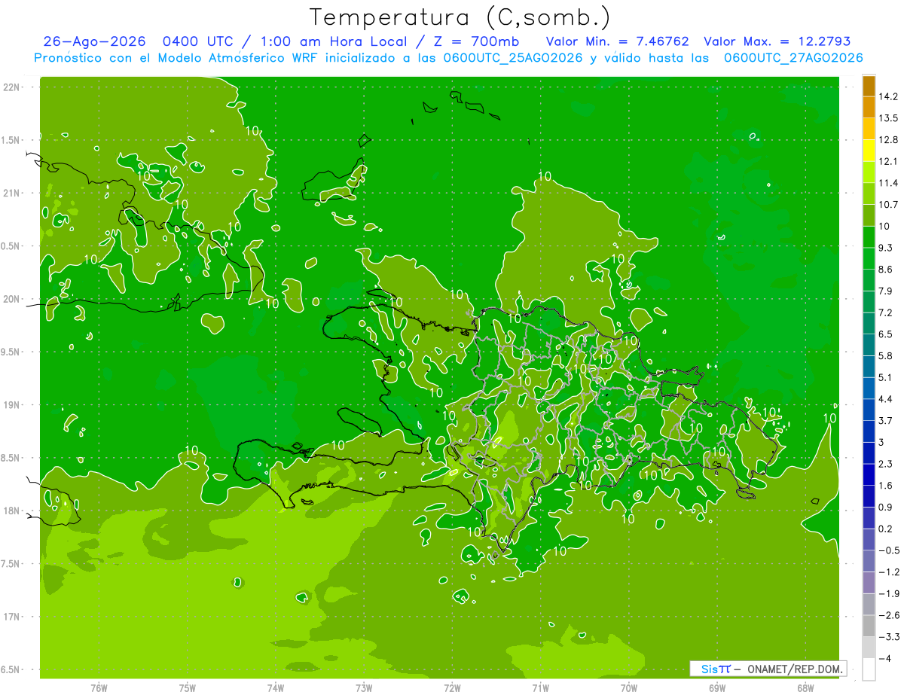
Task: Click the '22N' latitude label
Action: (x=11, y=87)
